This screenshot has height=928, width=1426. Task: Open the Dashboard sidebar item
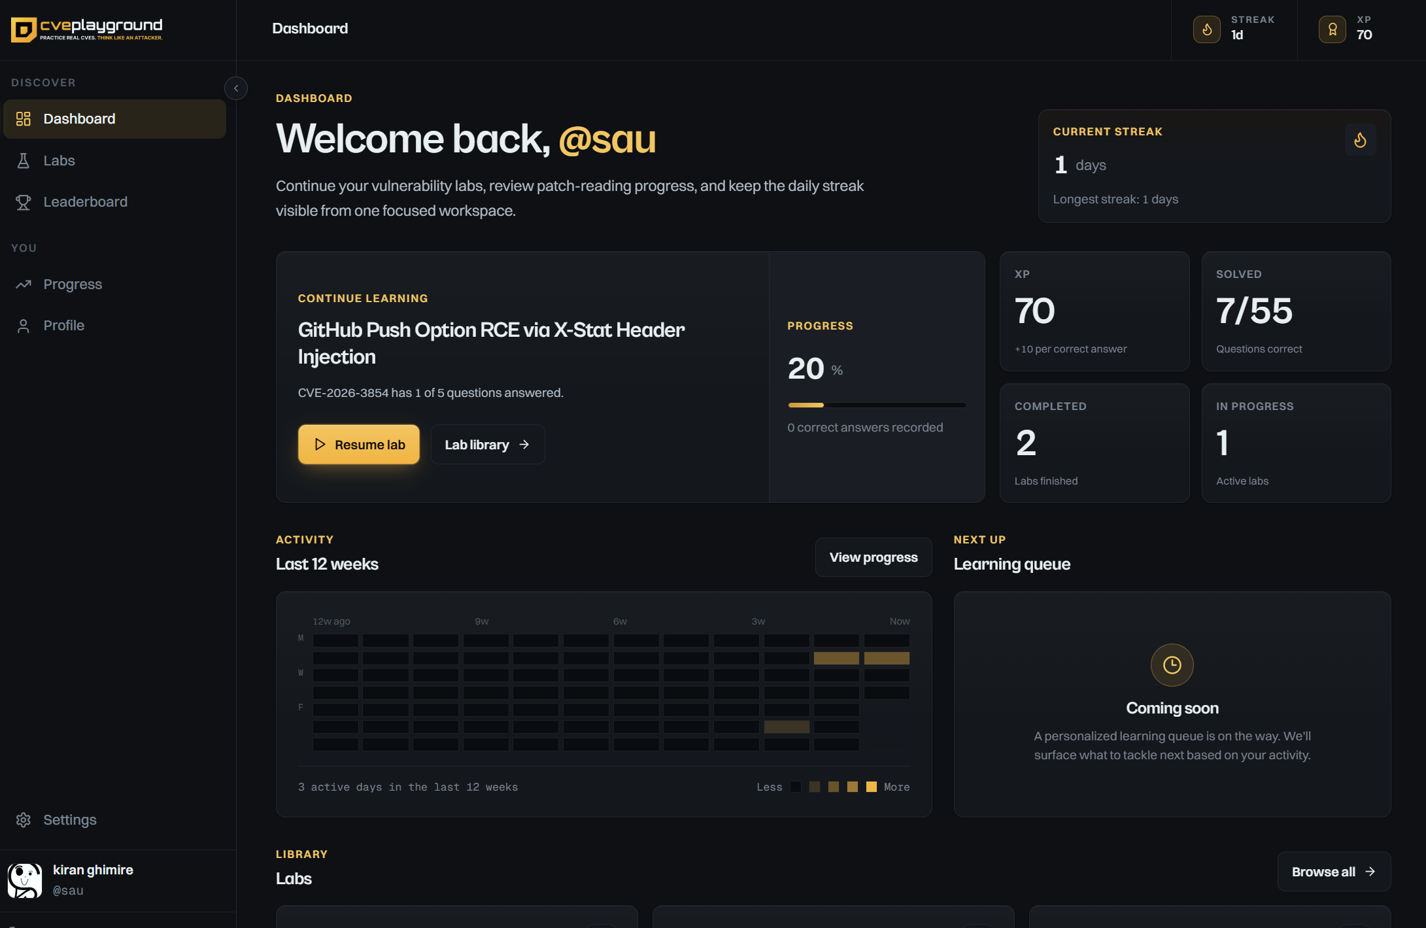coord(114,119)
